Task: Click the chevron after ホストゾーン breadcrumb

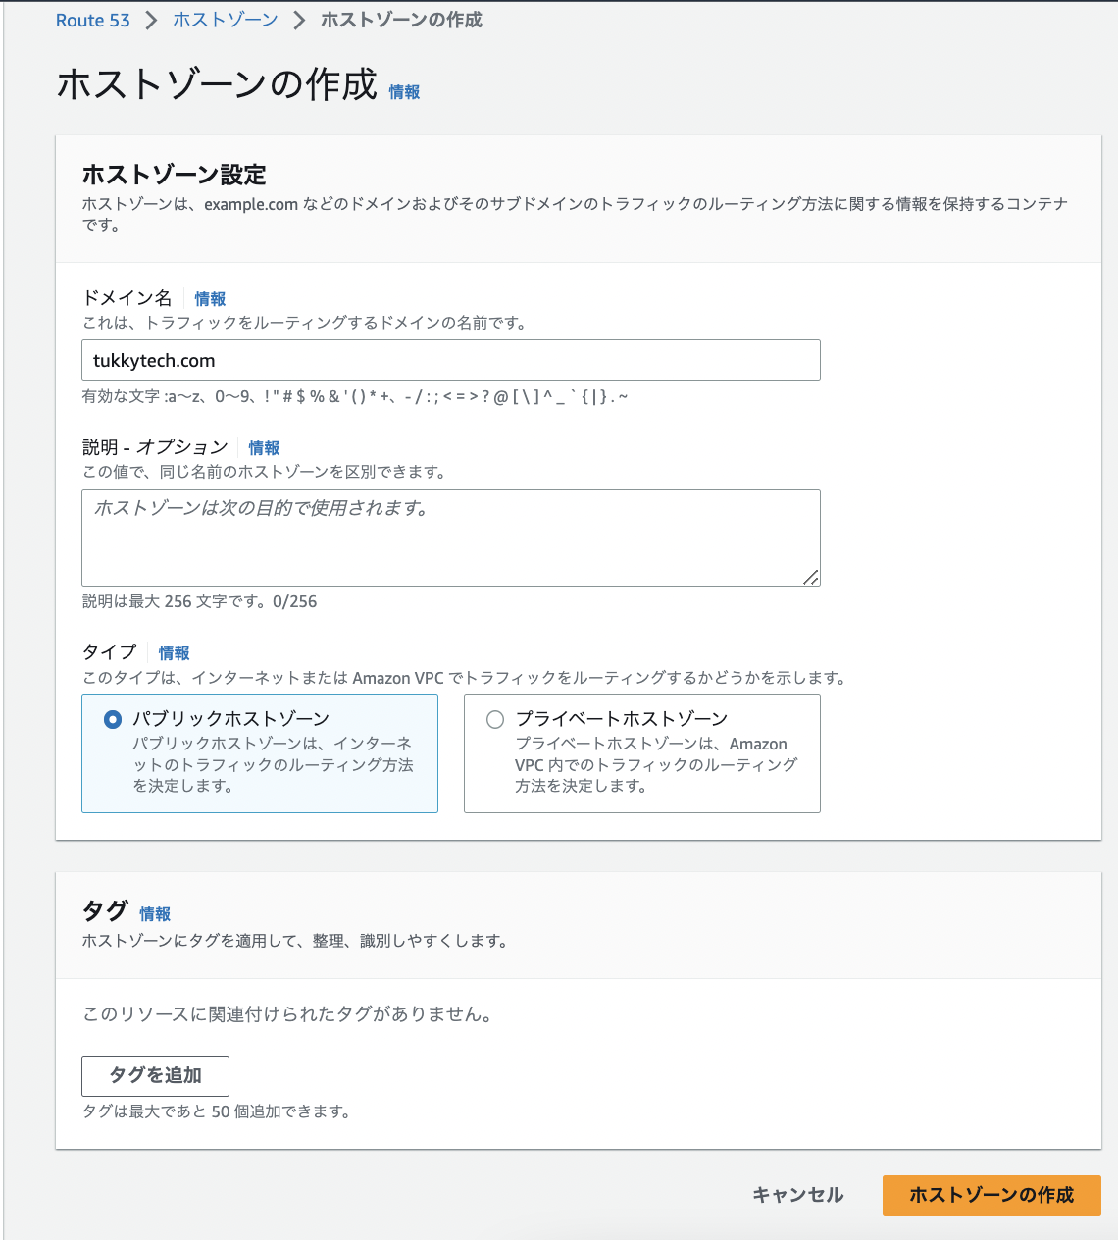Action: 299,21
